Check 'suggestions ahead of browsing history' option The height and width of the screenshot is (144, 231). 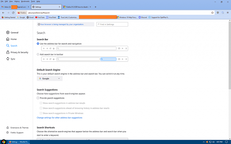(x=41, y=108)
